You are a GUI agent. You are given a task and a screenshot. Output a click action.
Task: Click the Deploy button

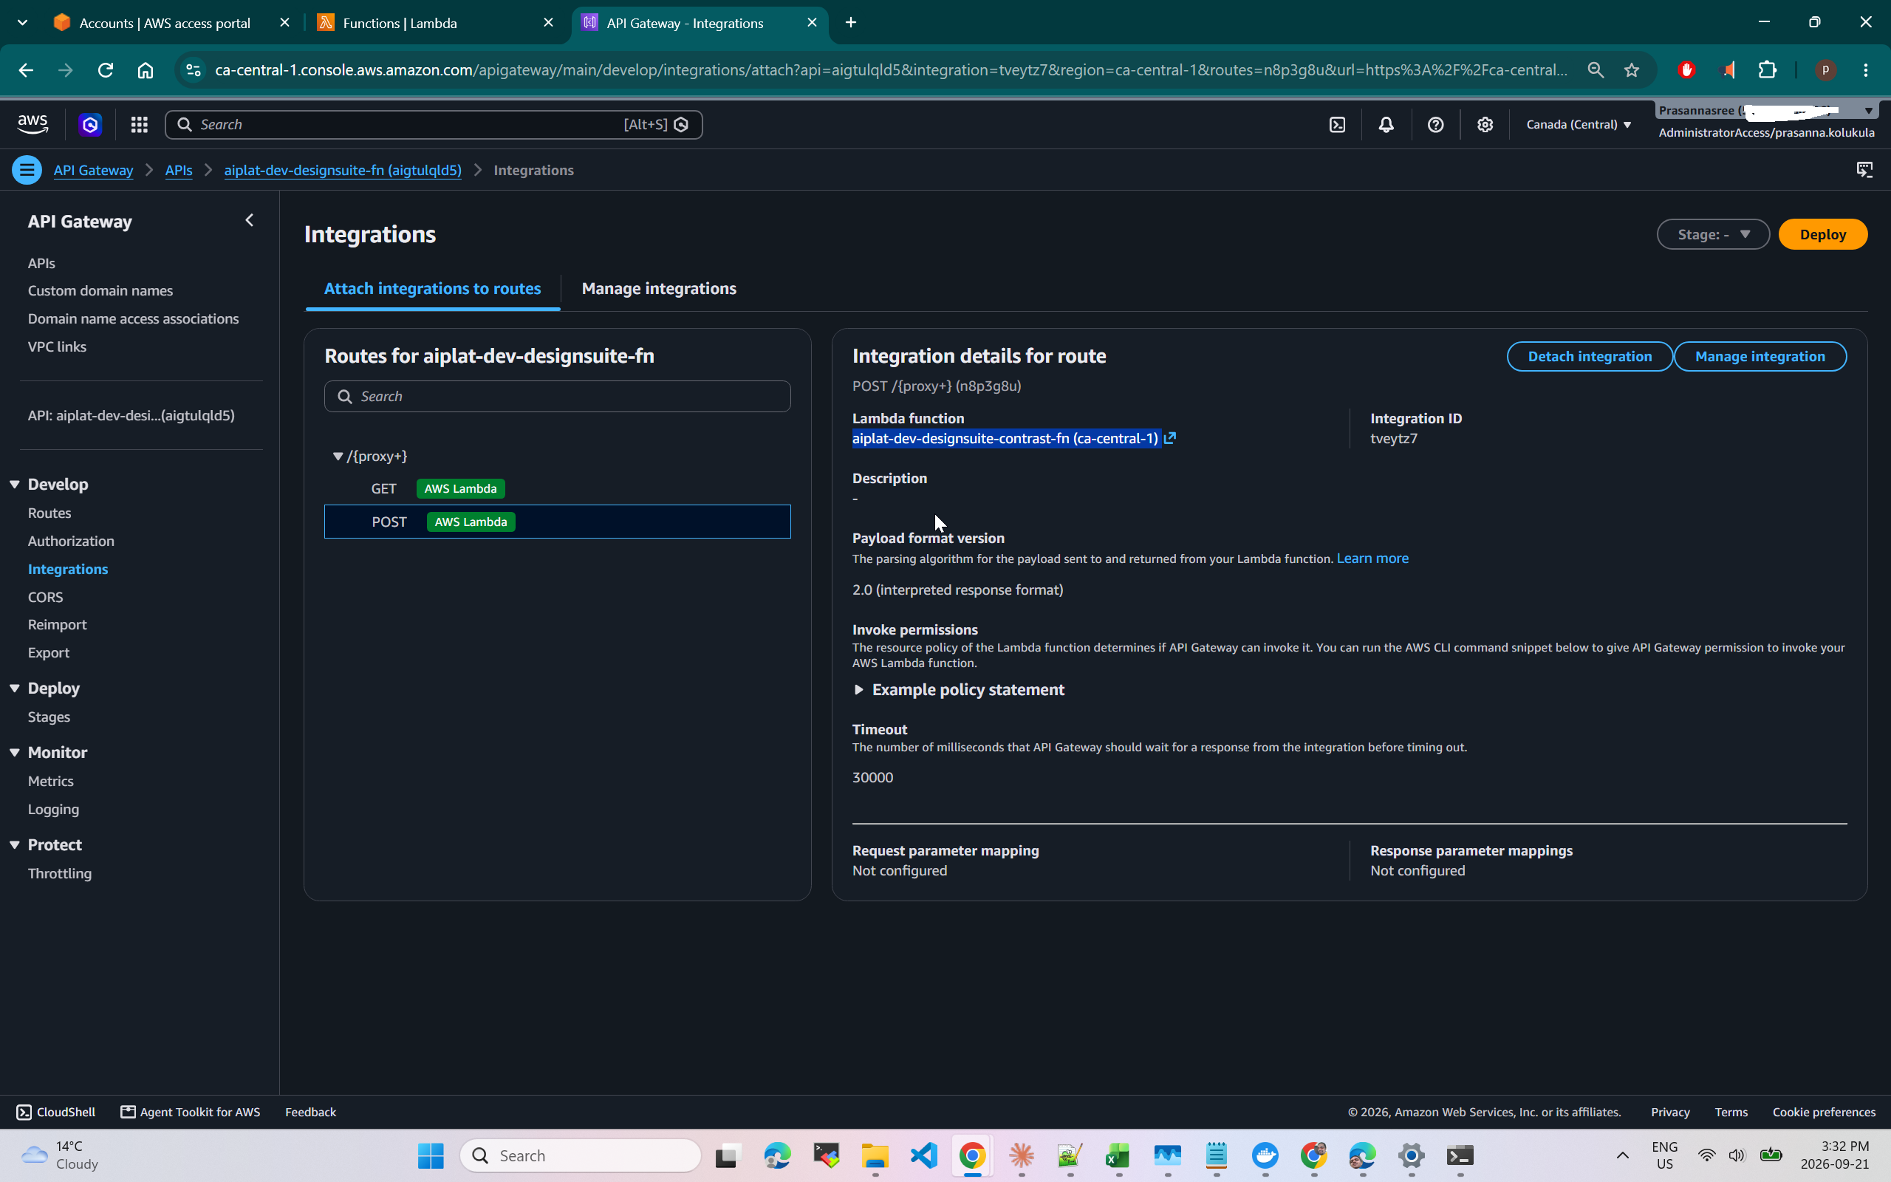(x=1822, y=234)
